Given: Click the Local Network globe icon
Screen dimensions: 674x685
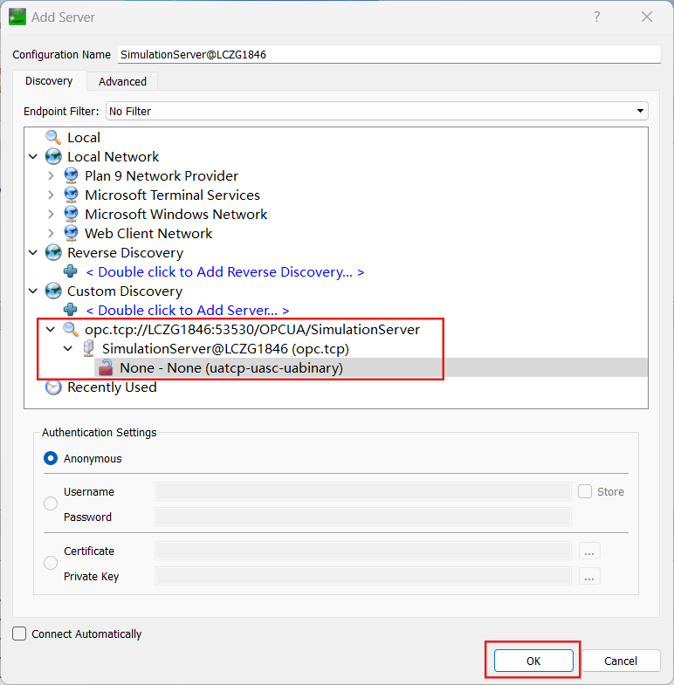Looking at the screenshot, I should [x=53, y=157].
